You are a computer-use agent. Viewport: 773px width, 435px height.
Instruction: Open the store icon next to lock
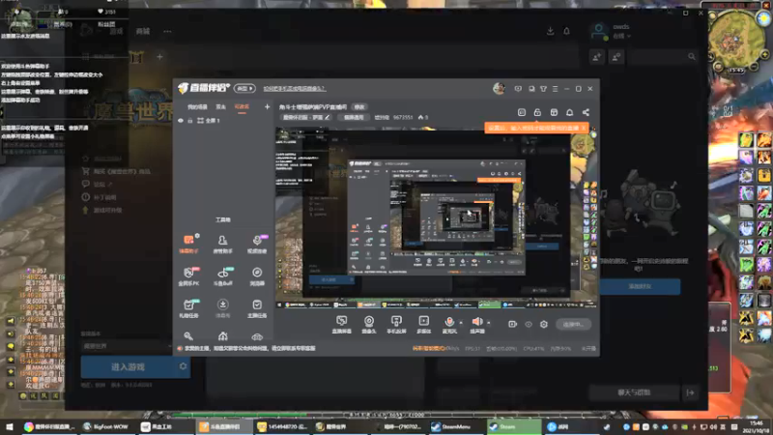(x=554, y=112)
